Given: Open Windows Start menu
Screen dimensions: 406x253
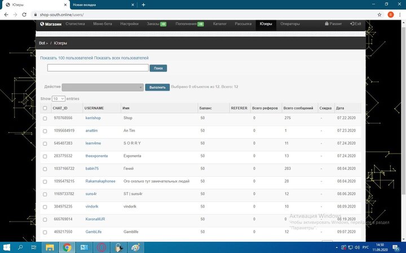Looking at the screenshot, I should click(6, 247).
